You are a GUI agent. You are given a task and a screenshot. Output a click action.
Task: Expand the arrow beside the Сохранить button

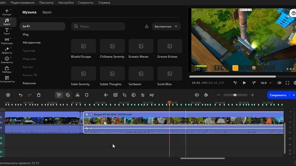pos(294,95)
